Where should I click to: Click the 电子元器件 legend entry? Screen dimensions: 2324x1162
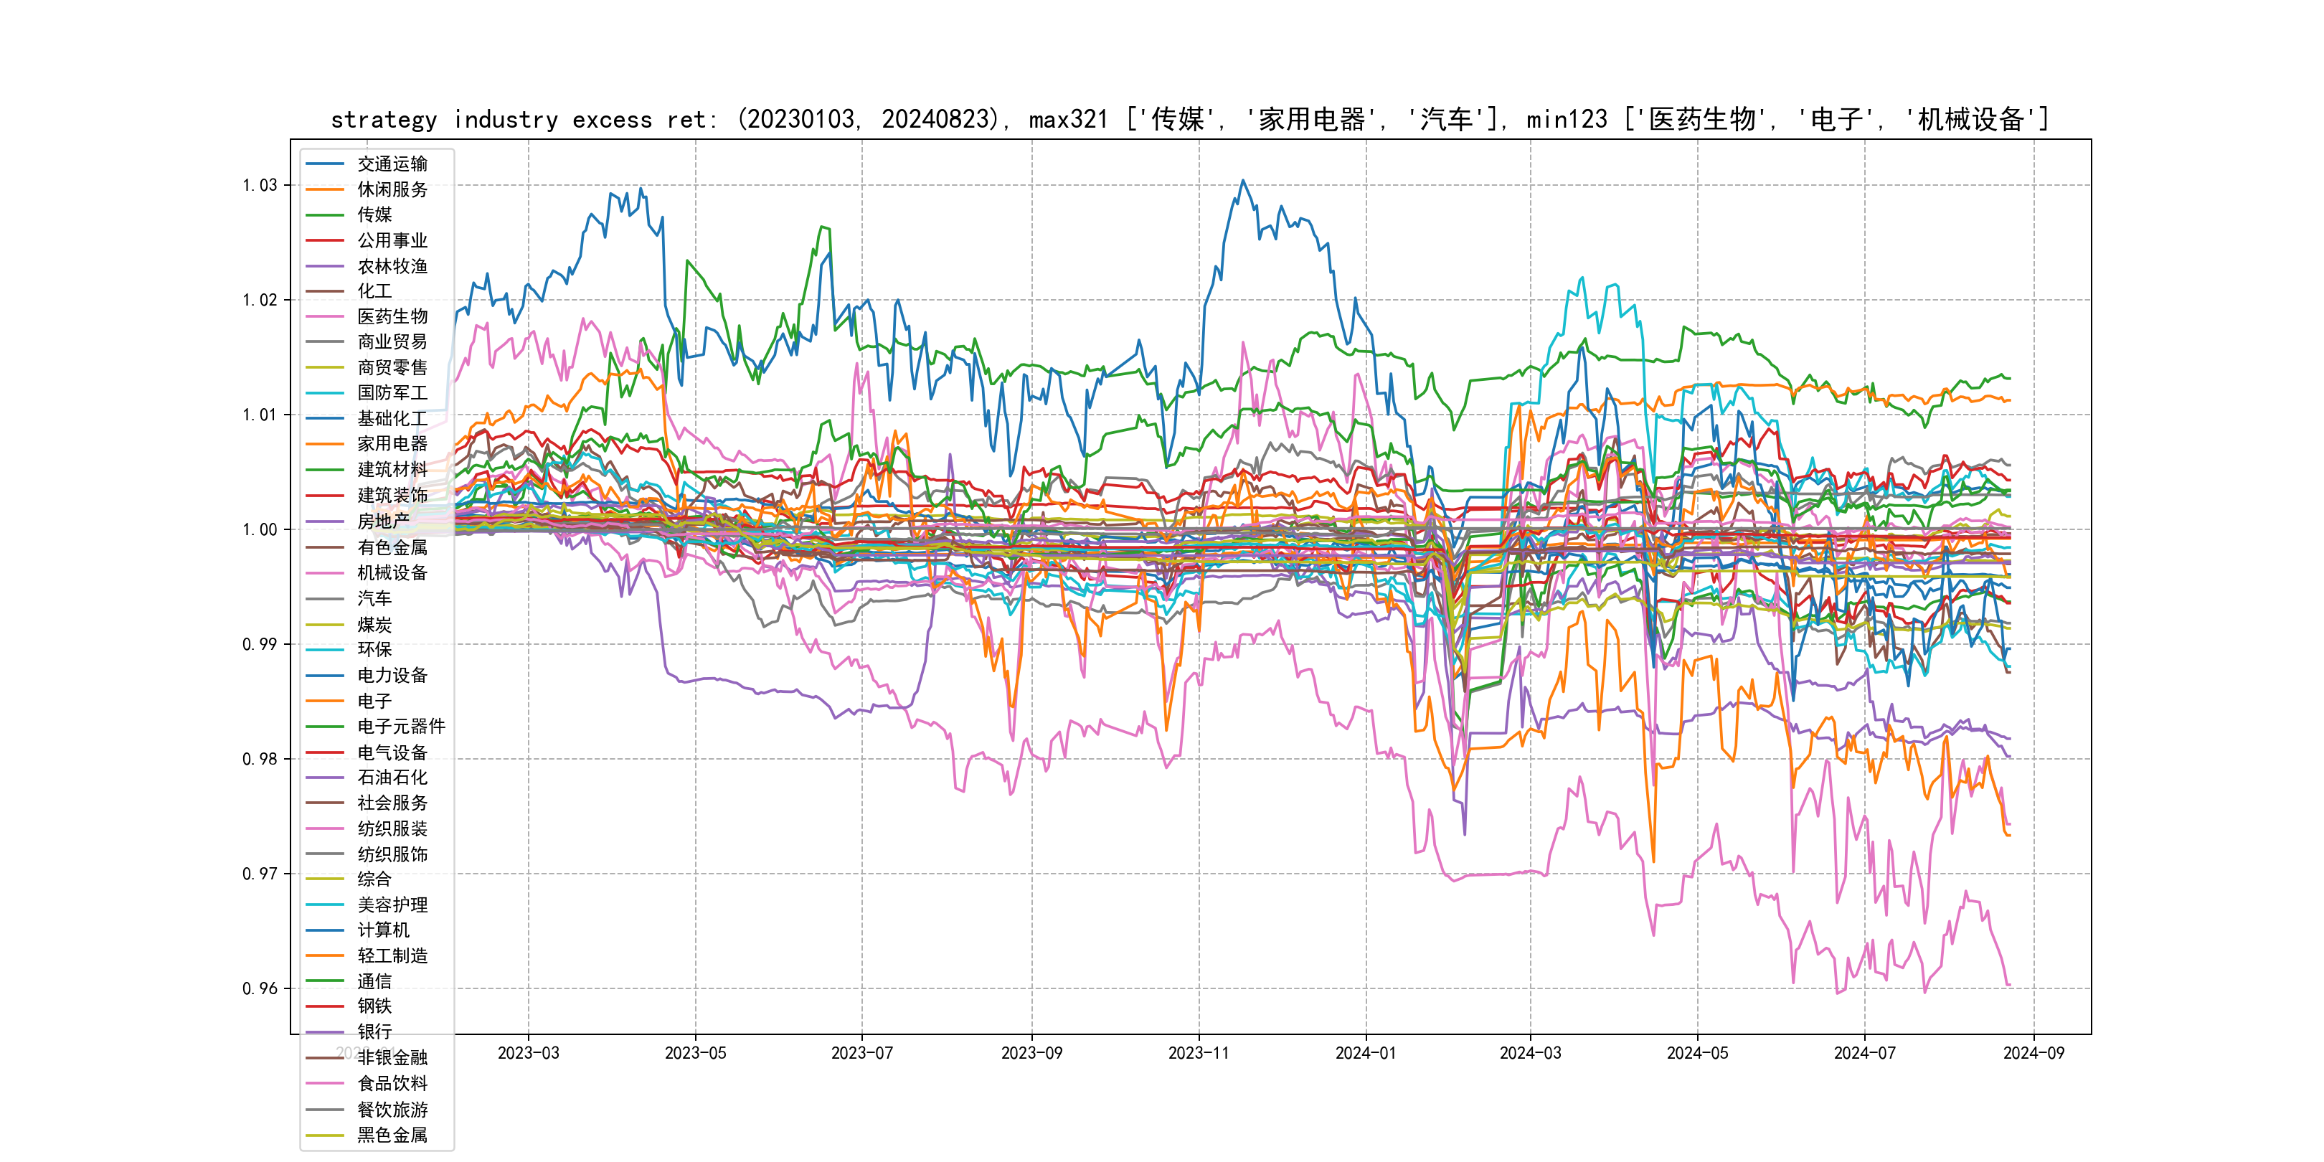coord(400,726)
